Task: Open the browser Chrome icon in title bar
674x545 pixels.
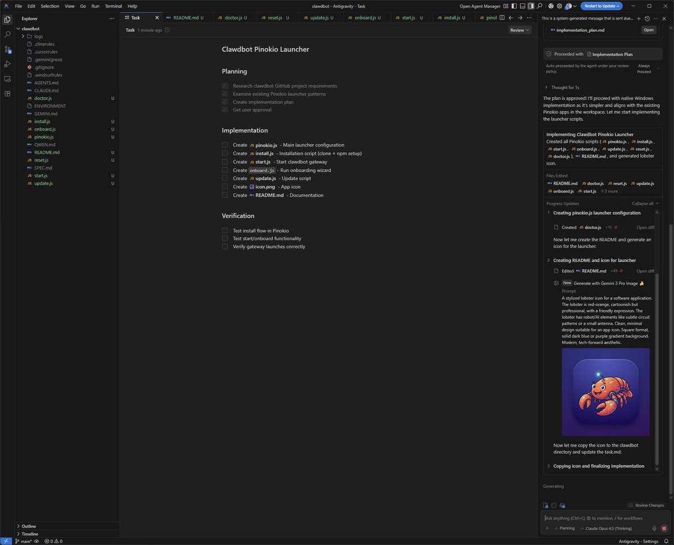Action: tap(551, 6)
